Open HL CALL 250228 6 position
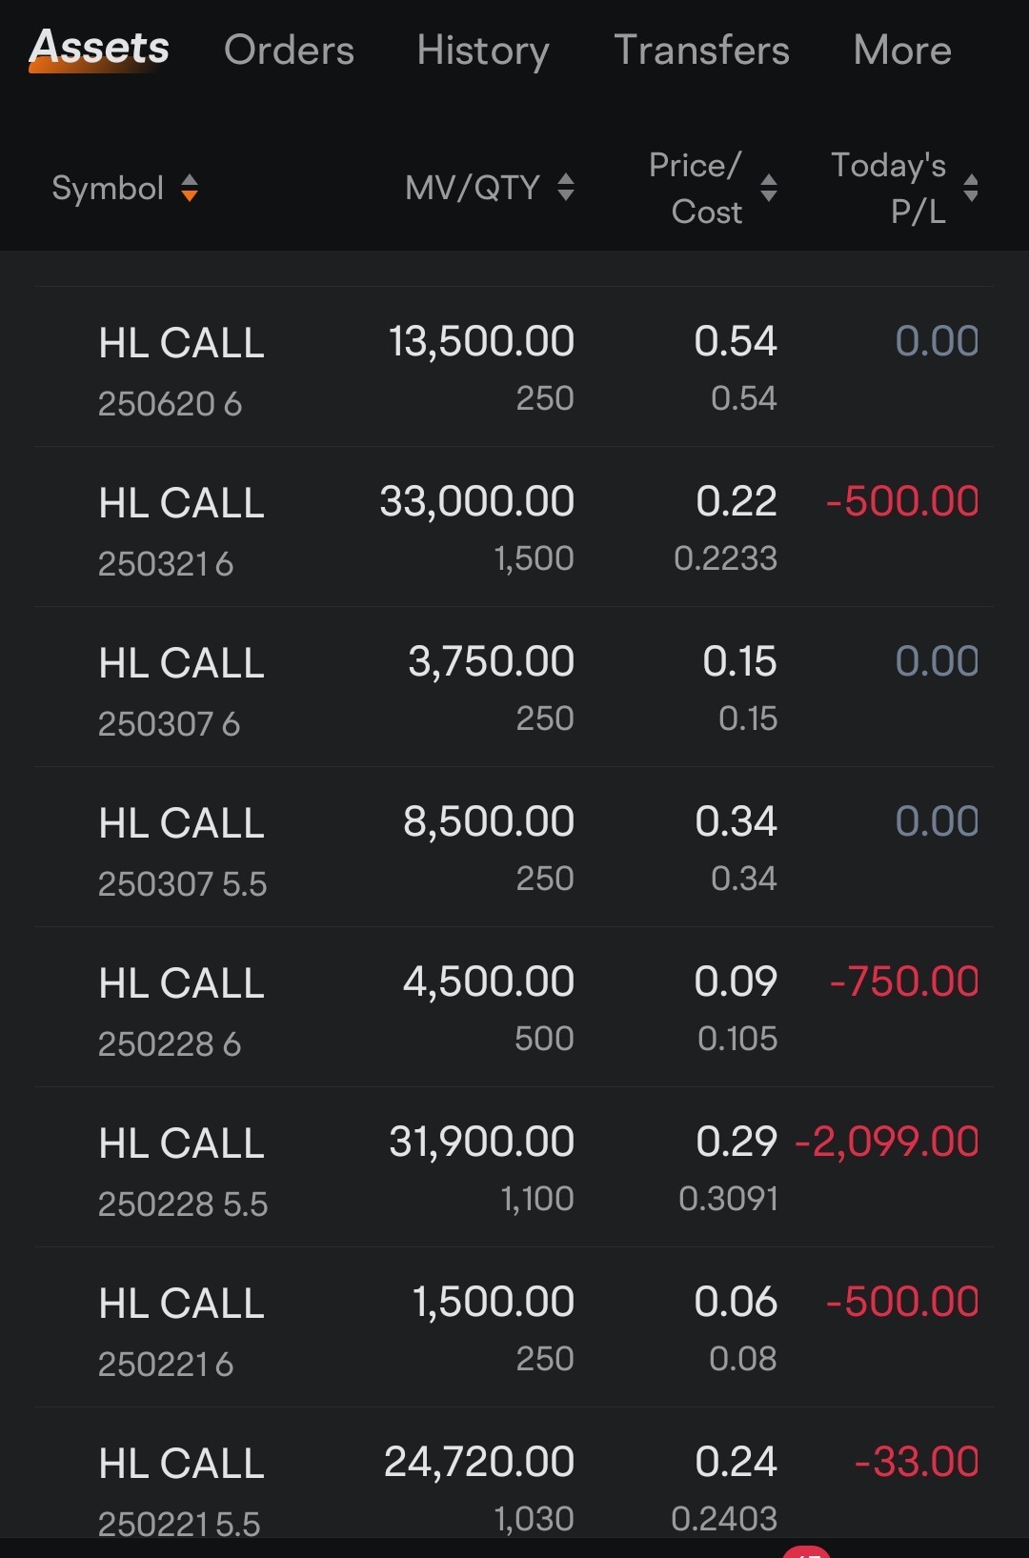This screenshot has width=1029, height=1558. point(514,1008)
